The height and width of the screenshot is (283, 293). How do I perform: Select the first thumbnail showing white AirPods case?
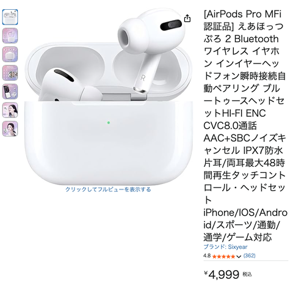tap(10, 17)
